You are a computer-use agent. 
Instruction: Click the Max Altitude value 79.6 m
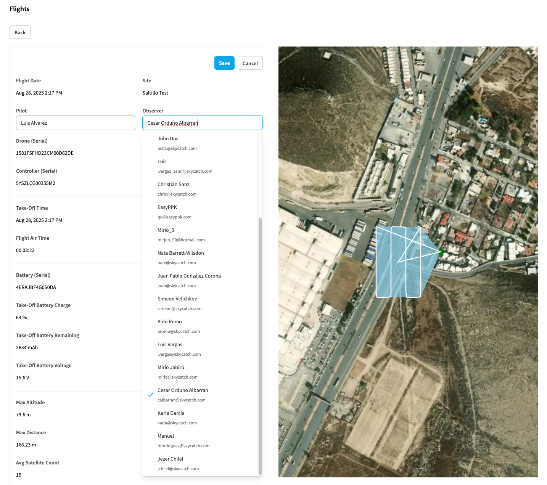click(x=23, y=414)
